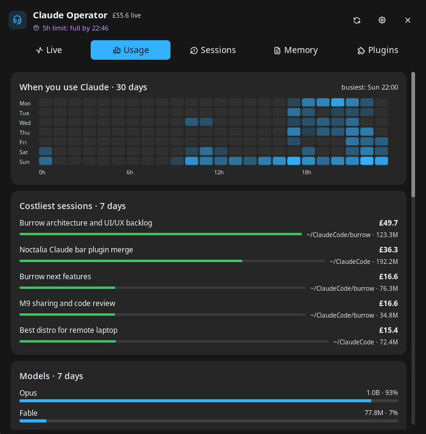The height and width of the screenshot is (434, 426).
Task: Click the blue Fable usage bar
Action: point(33,421)
